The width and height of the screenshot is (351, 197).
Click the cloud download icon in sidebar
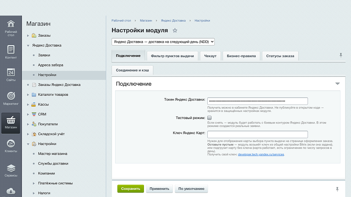coord(11,191)
